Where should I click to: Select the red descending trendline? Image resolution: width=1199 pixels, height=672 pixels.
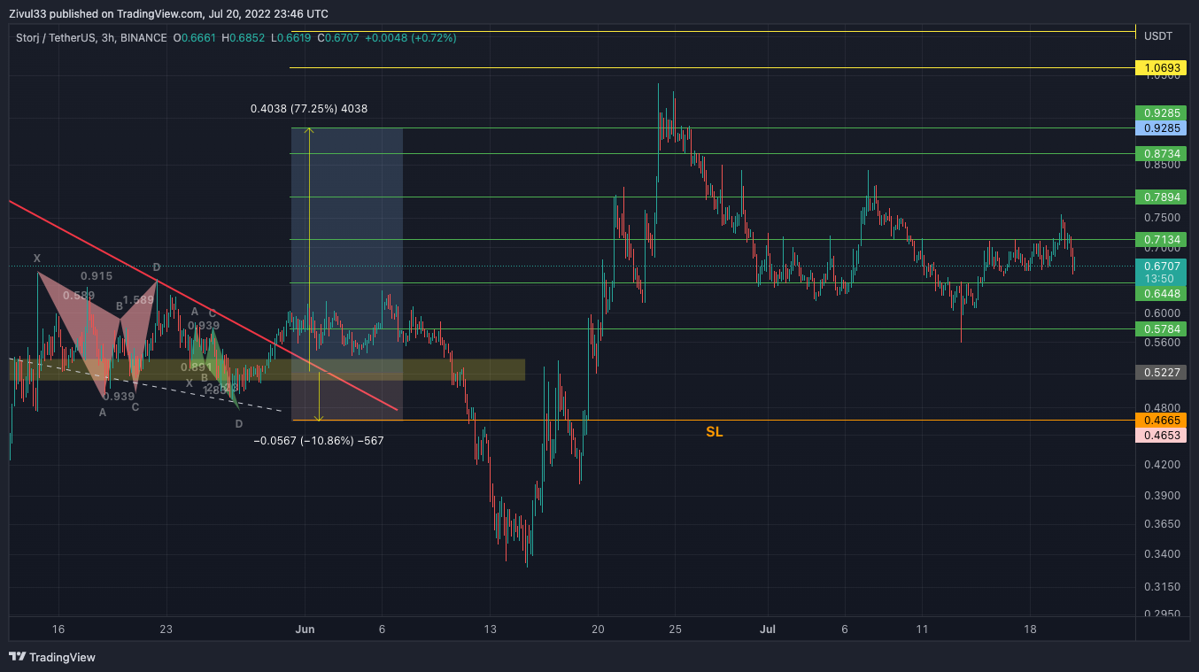(x=204, y=305)
